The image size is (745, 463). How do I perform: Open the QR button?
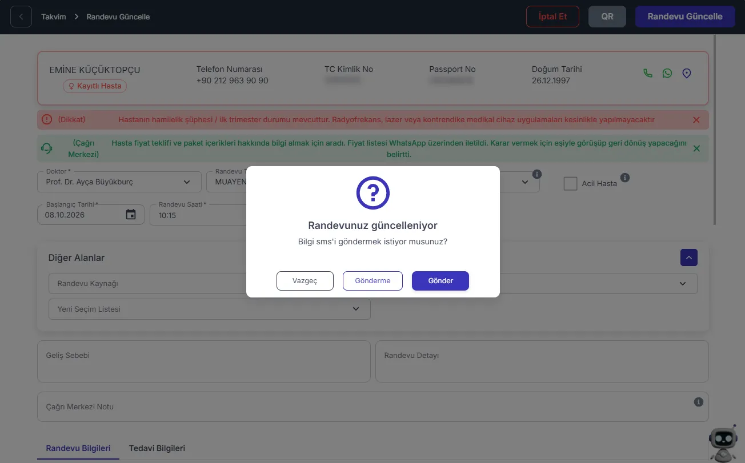[607, 17]
